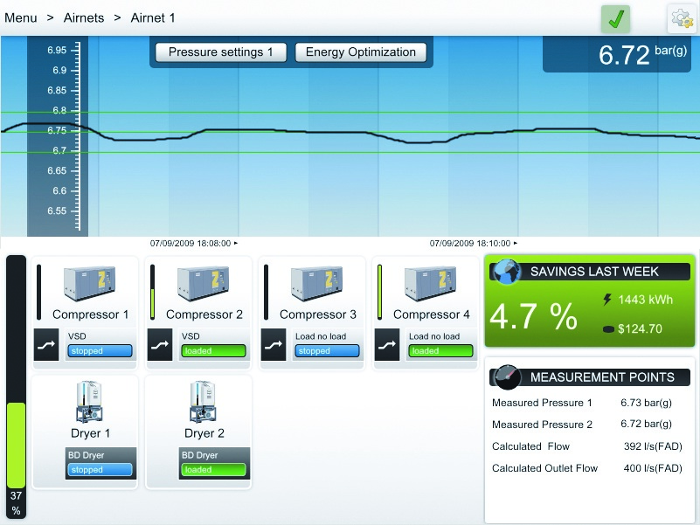Click the $124.70 savings amount
The height and width of the screenshot is (525, 700).
640,329
